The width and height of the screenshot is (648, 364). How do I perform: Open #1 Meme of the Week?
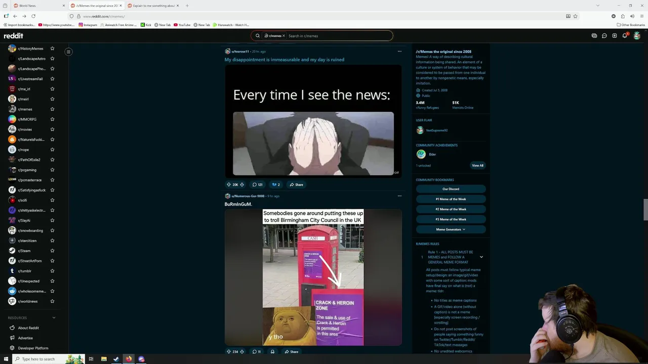(x=451, y=199)
